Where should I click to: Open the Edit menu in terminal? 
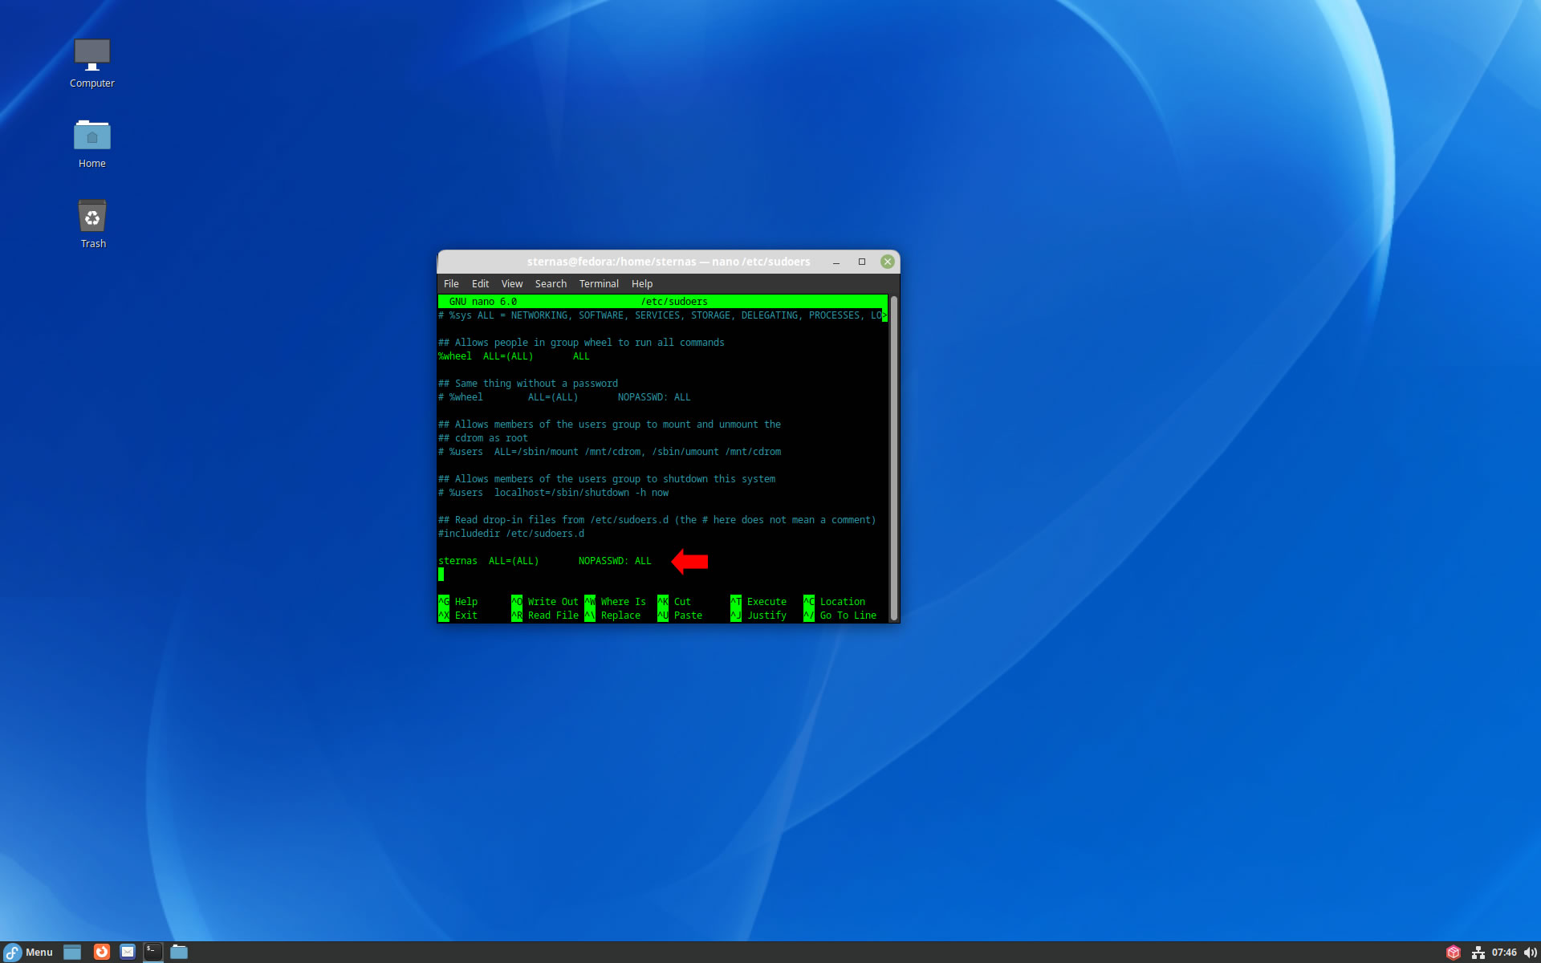[x=480, y=284]
